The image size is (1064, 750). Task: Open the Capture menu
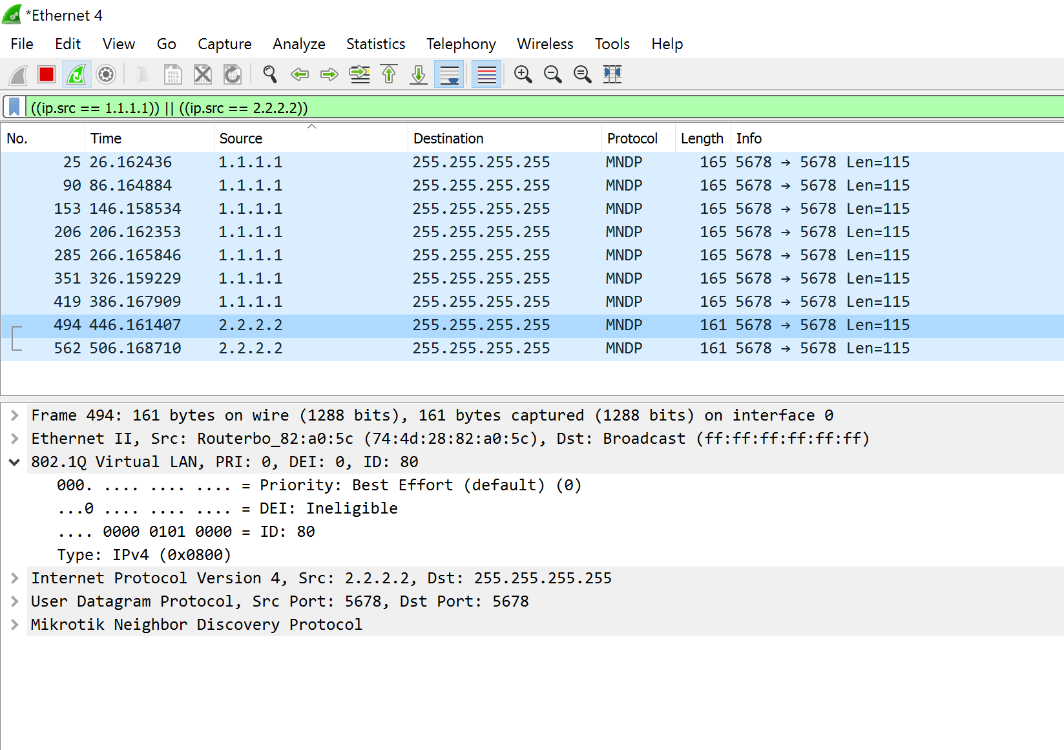225,44
